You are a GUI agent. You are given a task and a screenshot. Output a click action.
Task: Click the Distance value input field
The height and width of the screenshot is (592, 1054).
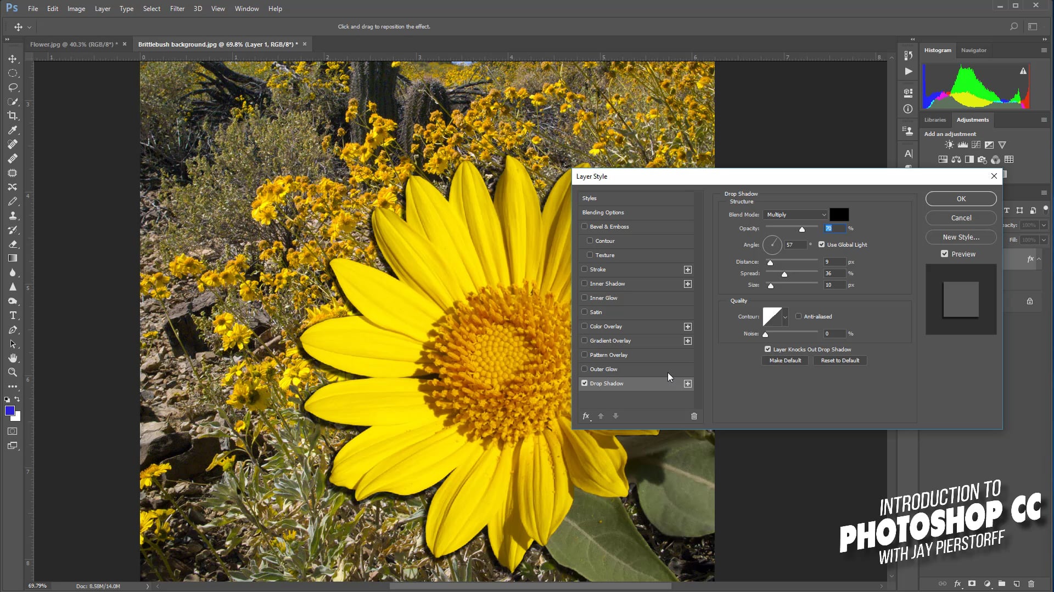[x=833, y=262]
